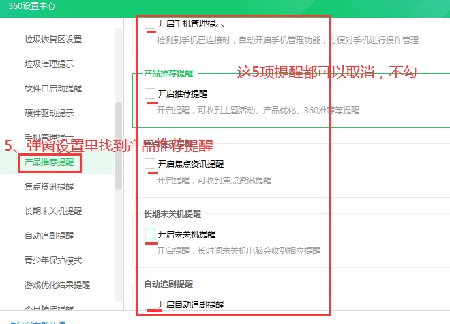Select 垃圾清理提示 sidebar item

49,63
